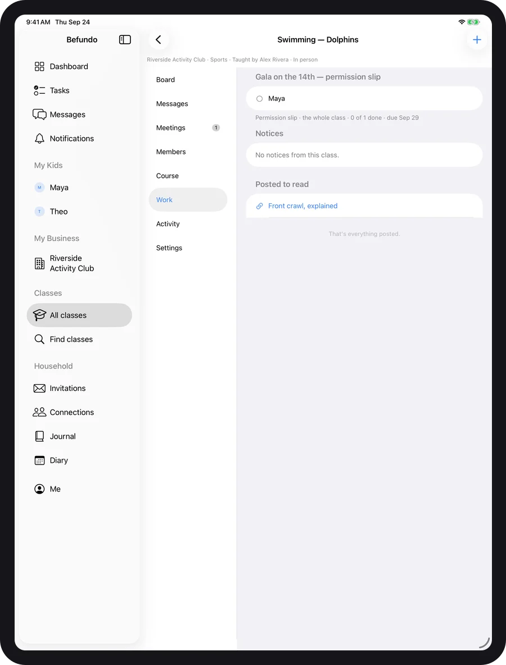Click the Posted to read heading
Screen dimensions: 506x665
(x=282, y=184)
